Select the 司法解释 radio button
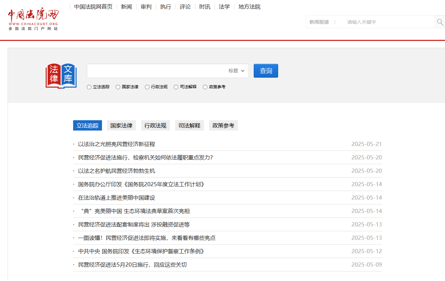The height and width of the screenshot is (281, 445). coord(176,87)
